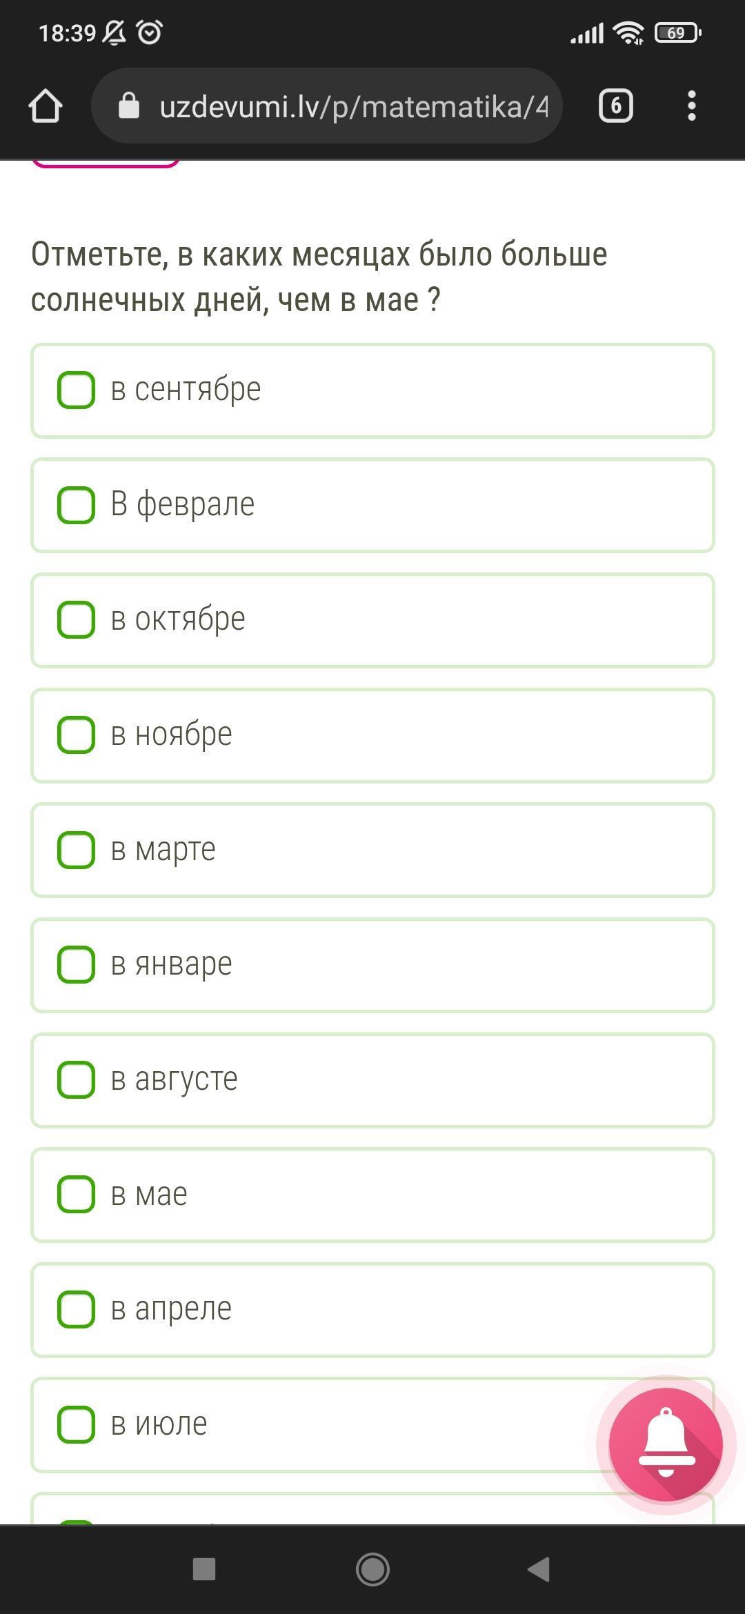Open the browser three-dot menu

[691, 106]
